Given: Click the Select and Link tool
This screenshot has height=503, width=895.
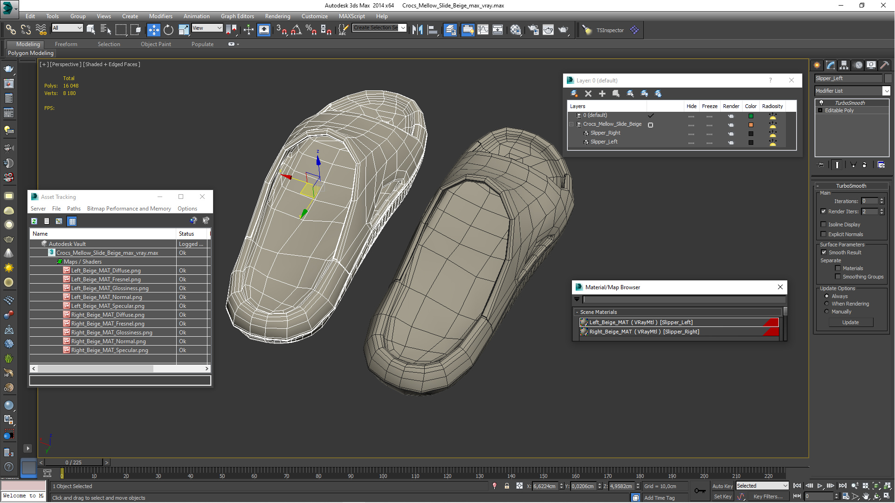Looking at the screenshot, I should pyautogui.click(x=10, y=30).
